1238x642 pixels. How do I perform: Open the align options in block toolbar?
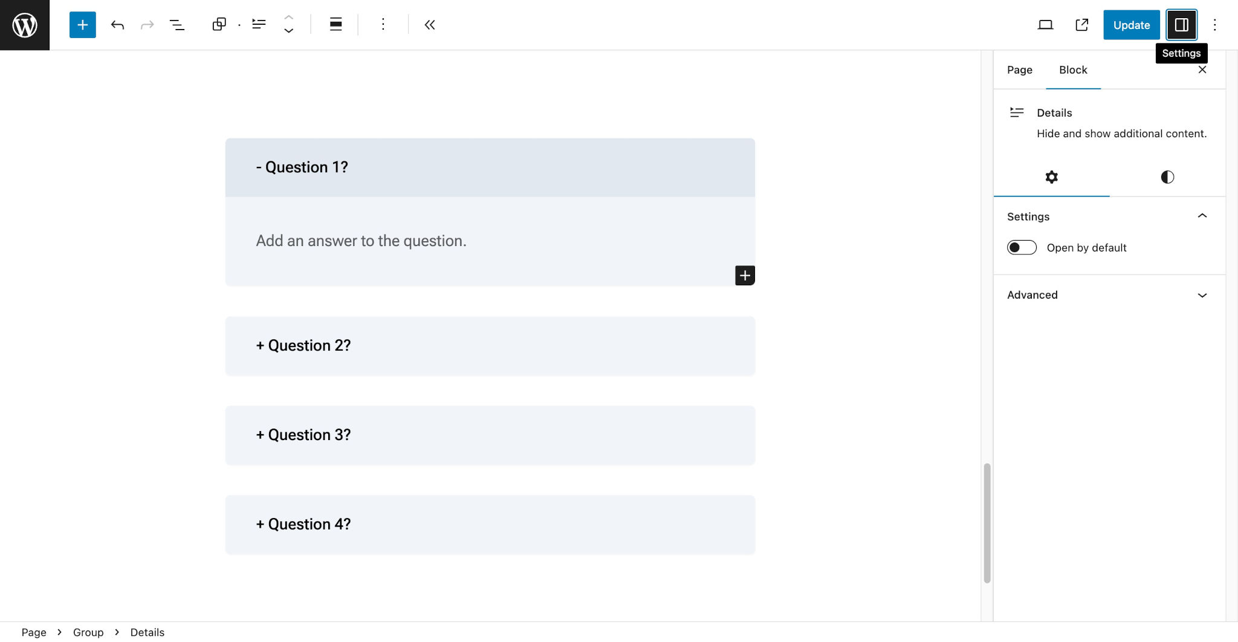click(x=335, y=25)
